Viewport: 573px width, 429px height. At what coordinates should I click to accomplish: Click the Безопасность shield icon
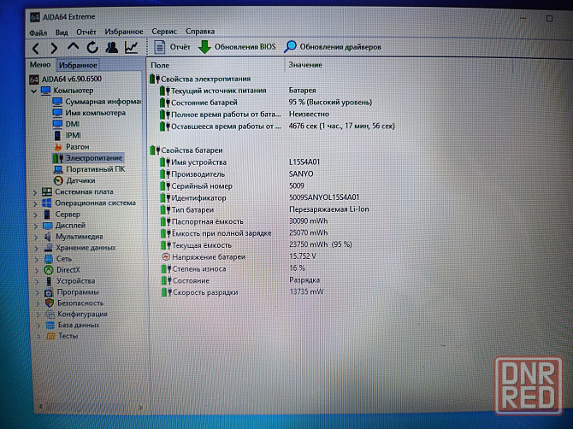(50, 303)
